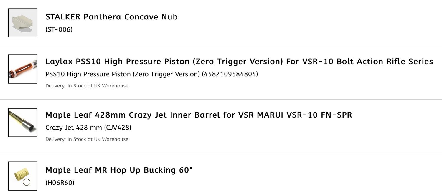Screen dimensions: 442x195
Task: Click the Laylax PSS10 piston product image
Action: tap(22, 69)
